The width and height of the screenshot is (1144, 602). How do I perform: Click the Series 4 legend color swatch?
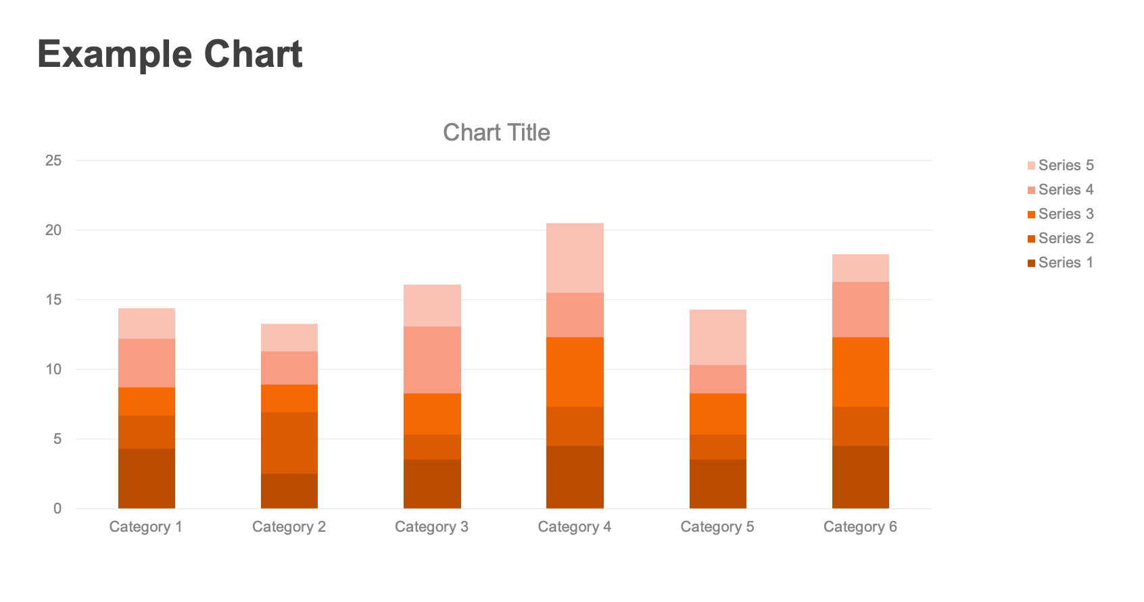tap(1031, 190)
